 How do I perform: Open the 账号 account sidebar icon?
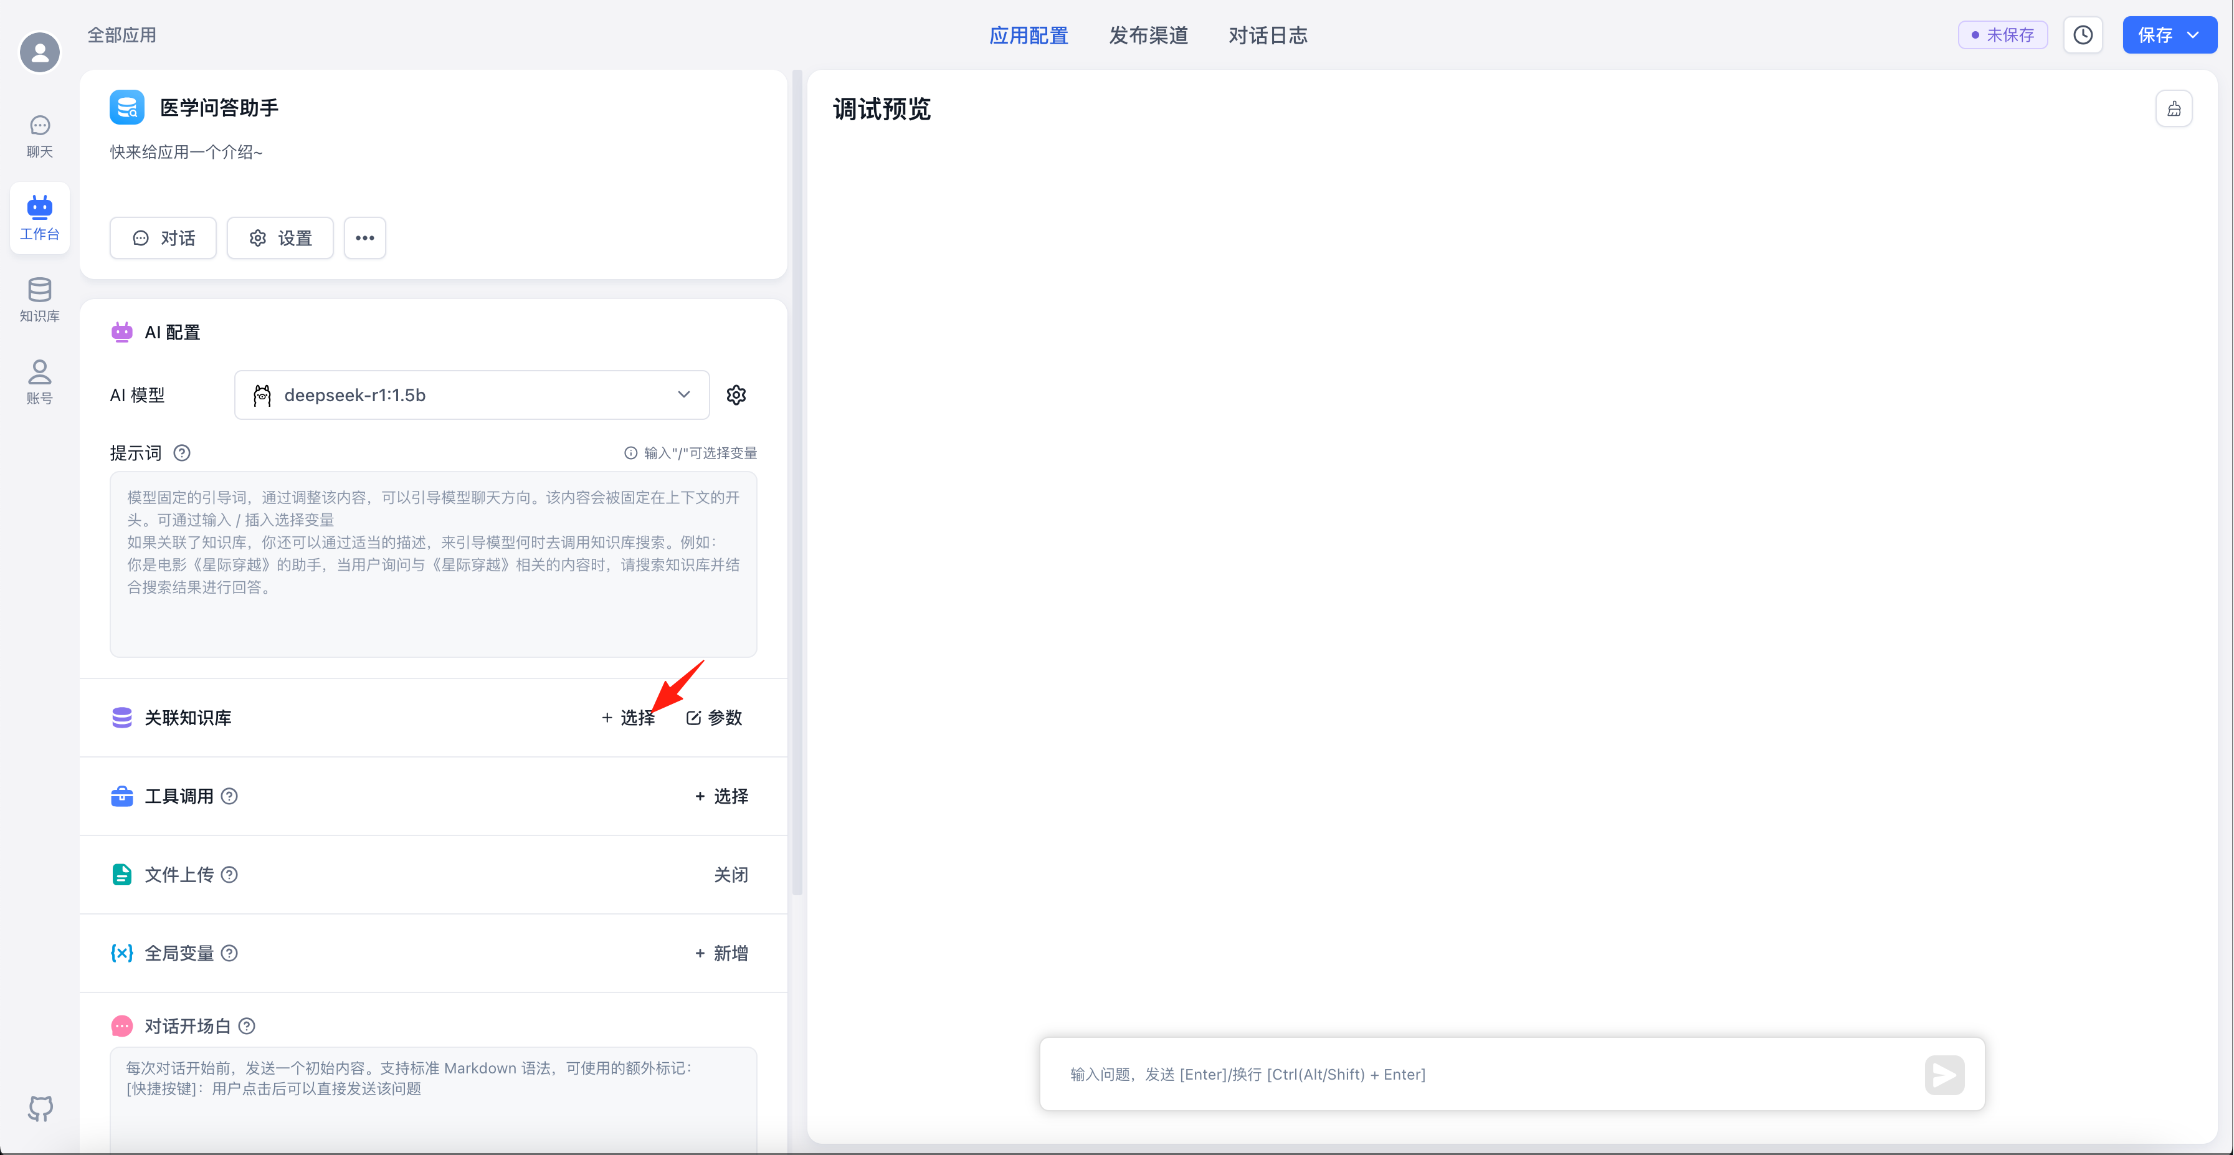point(39,381)
